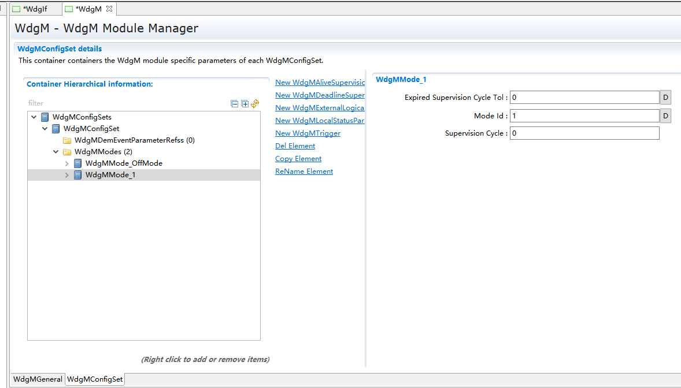Click D button next to Expired Supervision Cycle Tol
The image size is (681, 388).
[665, 98]
